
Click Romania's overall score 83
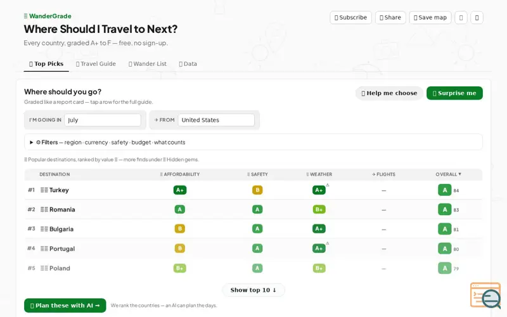(x=456, y=210)
